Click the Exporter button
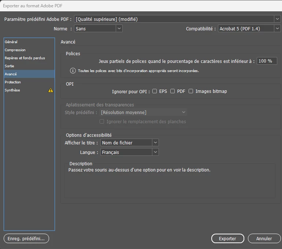 pyautogui.click(x=227, y=238)
